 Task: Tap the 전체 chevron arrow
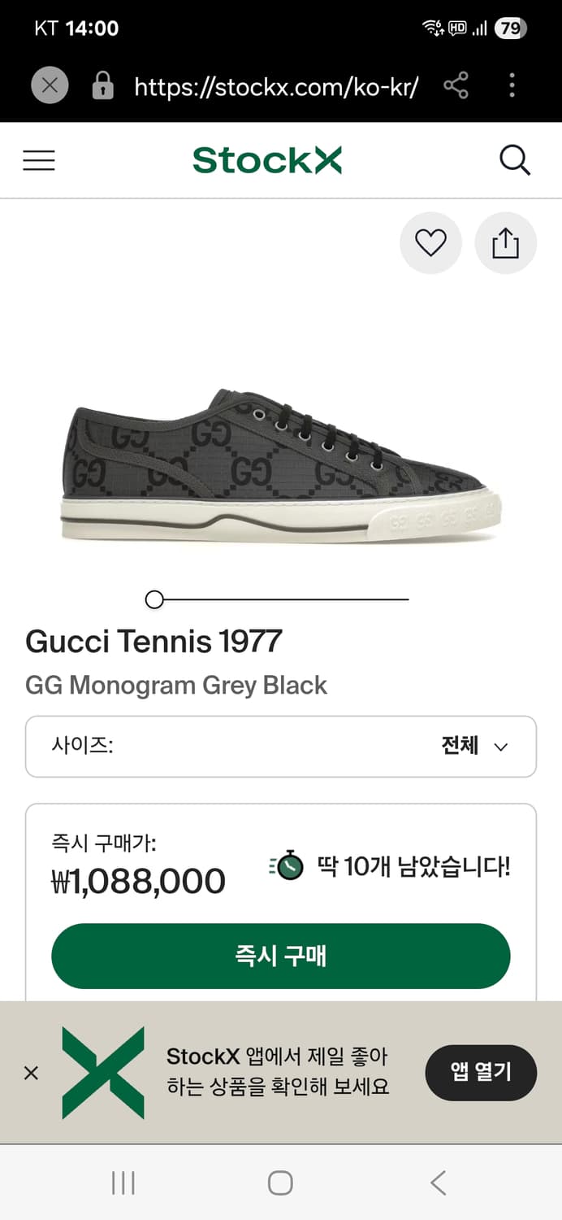pyautogui.click(x=501, y=747)
